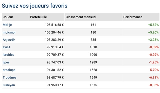This screenshot has height=93, width=160.
Task: Select the 1018 monthly ranking cell
Action: [x=93, y=47]
